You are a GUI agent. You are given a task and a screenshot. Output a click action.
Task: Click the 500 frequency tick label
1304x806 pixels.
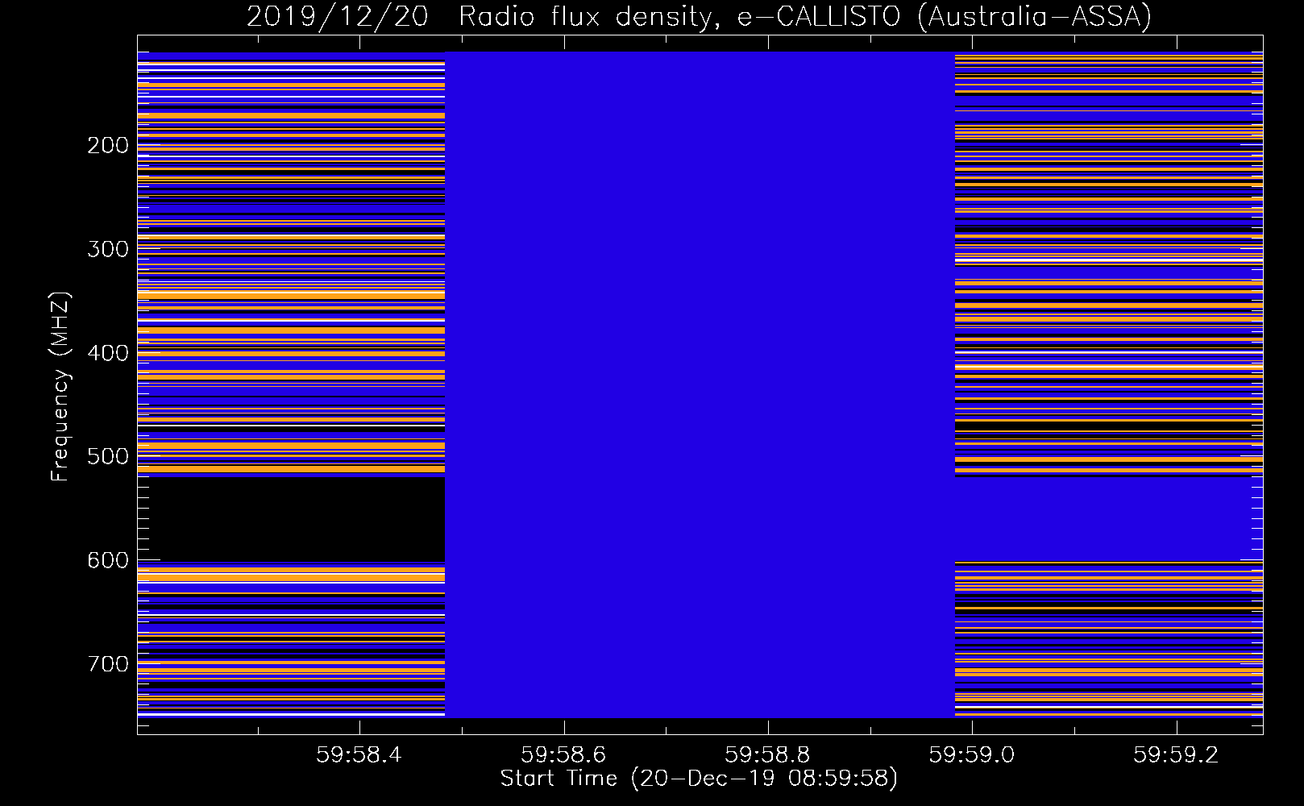click(x=108, y=456)
